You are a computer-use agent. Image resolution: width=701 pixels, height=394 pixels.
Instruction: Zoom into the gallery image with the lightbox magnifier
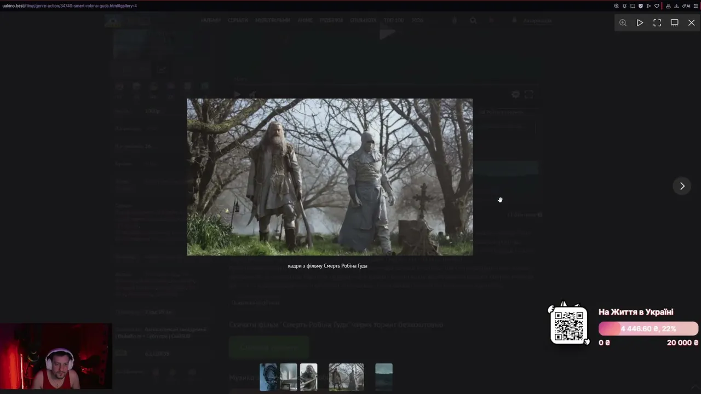(623, 23)
